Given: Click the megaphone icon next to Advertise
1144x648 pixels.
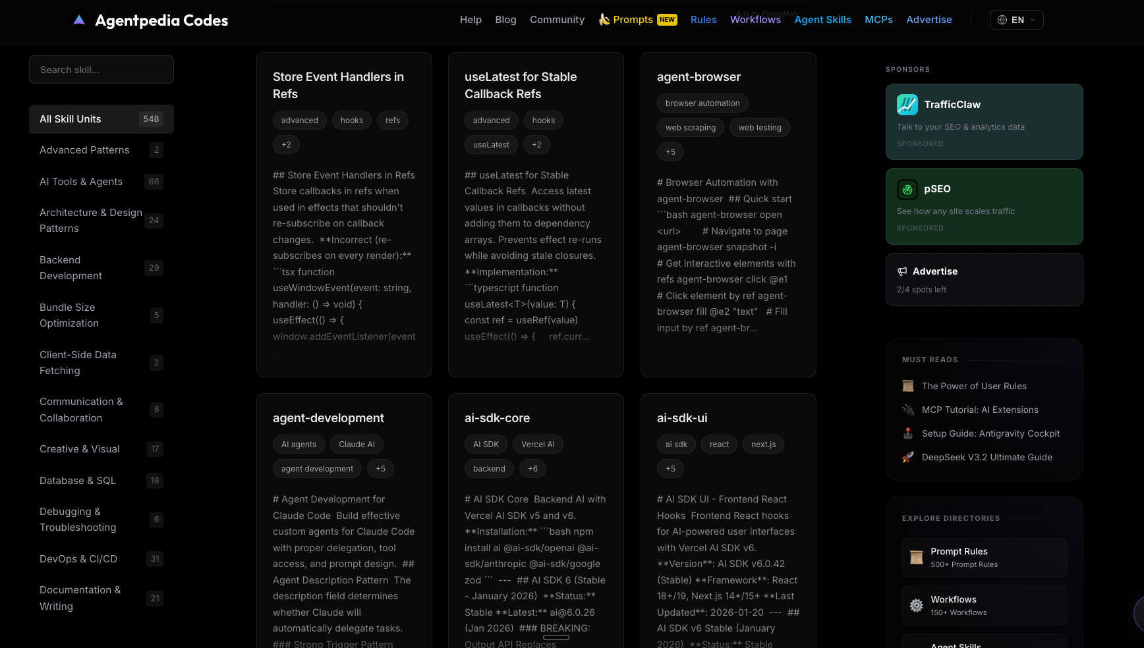Looking at the screenshot, I should coord(902,271).
